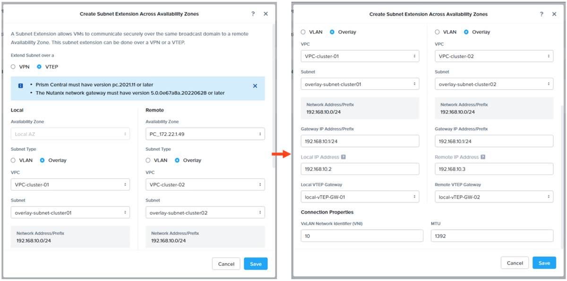The width and height of the screenshot is (567, 281).
Task: Open VPC-cluster-02 dropdown in right dialog
Action: tap(494, 56)
